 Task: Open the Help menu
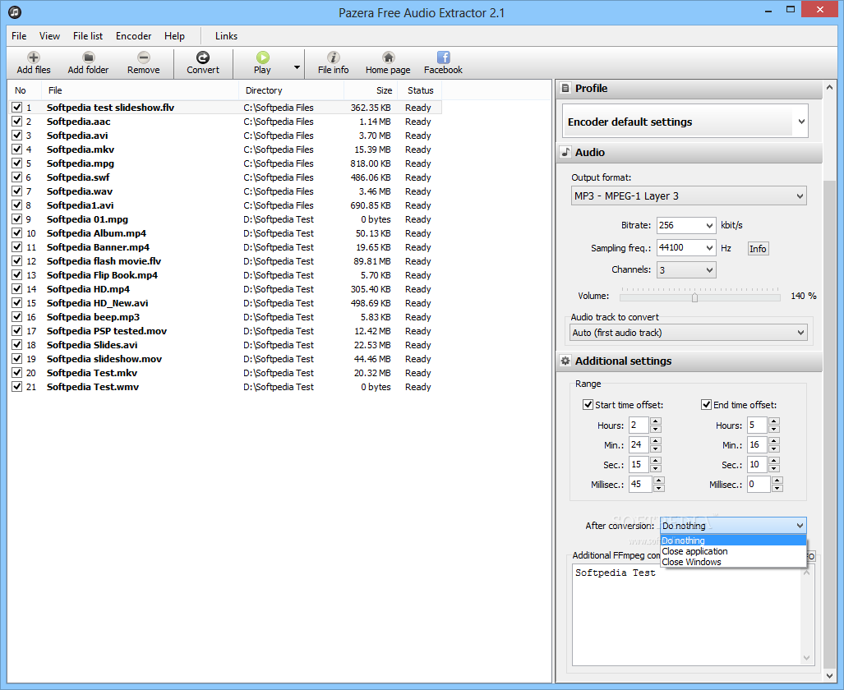coord(174,36)
